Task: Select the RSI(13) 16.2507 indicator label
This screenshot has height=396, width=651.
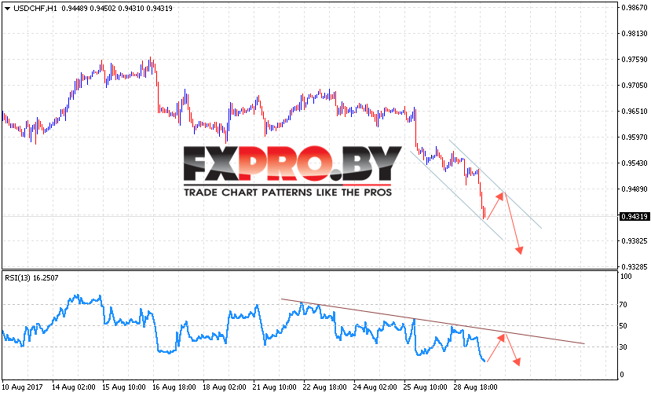Action: 31,278
